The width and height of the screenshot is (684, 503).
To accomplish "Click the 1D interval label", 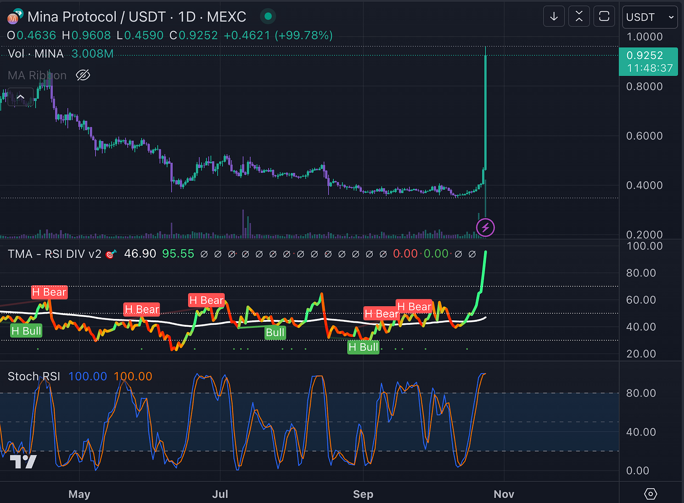I will point(187,17).
